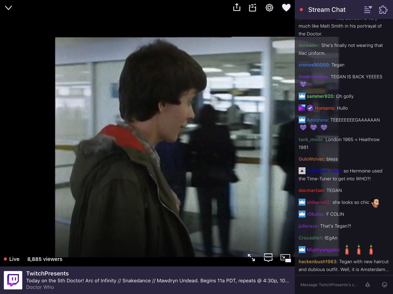Tap the face emote in shikarie02's message
The height and width of the screenshot is (294, 393).
click(375, 203)
